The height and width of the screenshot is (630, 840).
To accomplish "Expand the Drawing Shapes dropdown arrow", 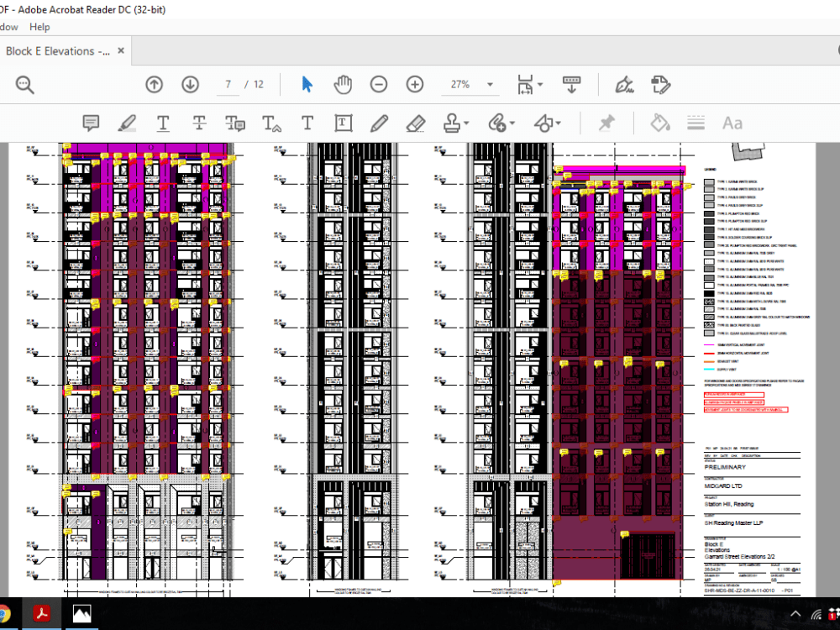I will click(559, 123).
